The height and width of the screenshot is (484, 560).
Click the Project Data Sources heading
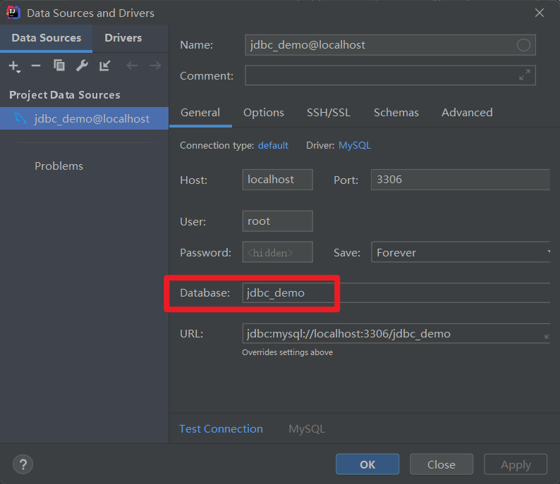[x=65, y=95]
